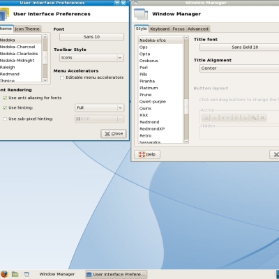Viewport: 279px width, 279px height.
Task: Open the file manager panel icon
Action: coord(15,274)
